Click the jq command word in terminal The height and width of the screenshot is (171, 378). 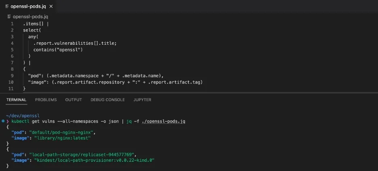[129, 121]
